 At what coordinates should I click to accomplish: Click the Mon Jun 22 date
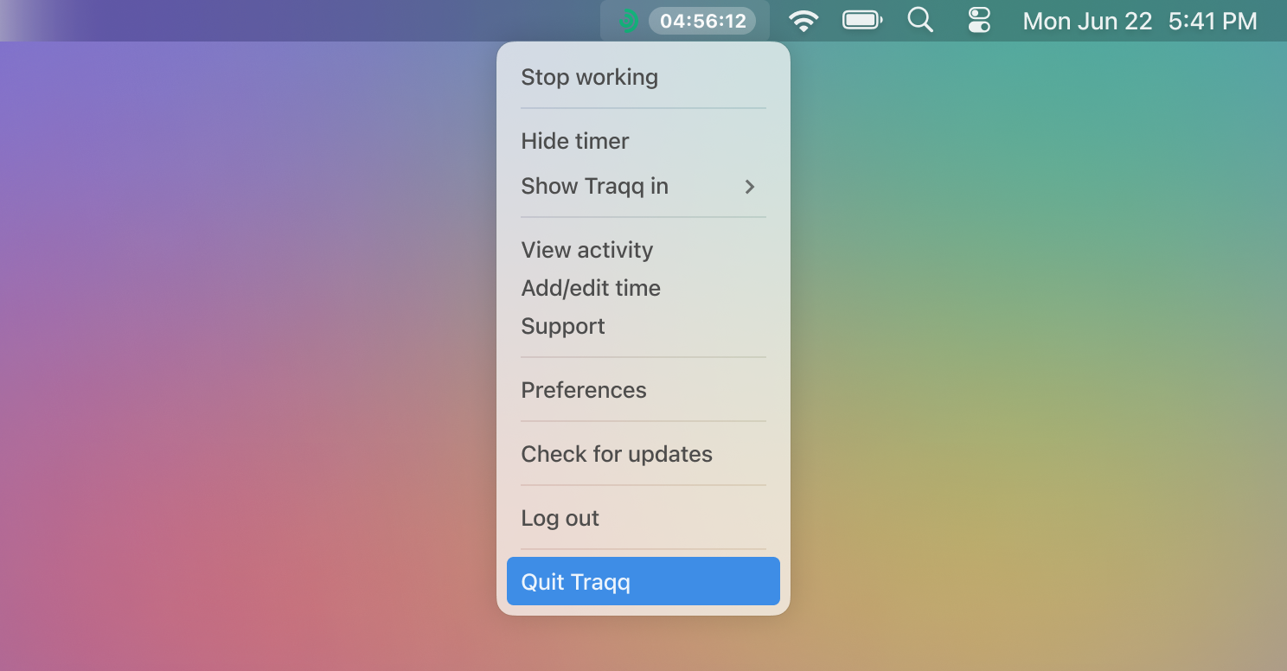[1087, 21]
